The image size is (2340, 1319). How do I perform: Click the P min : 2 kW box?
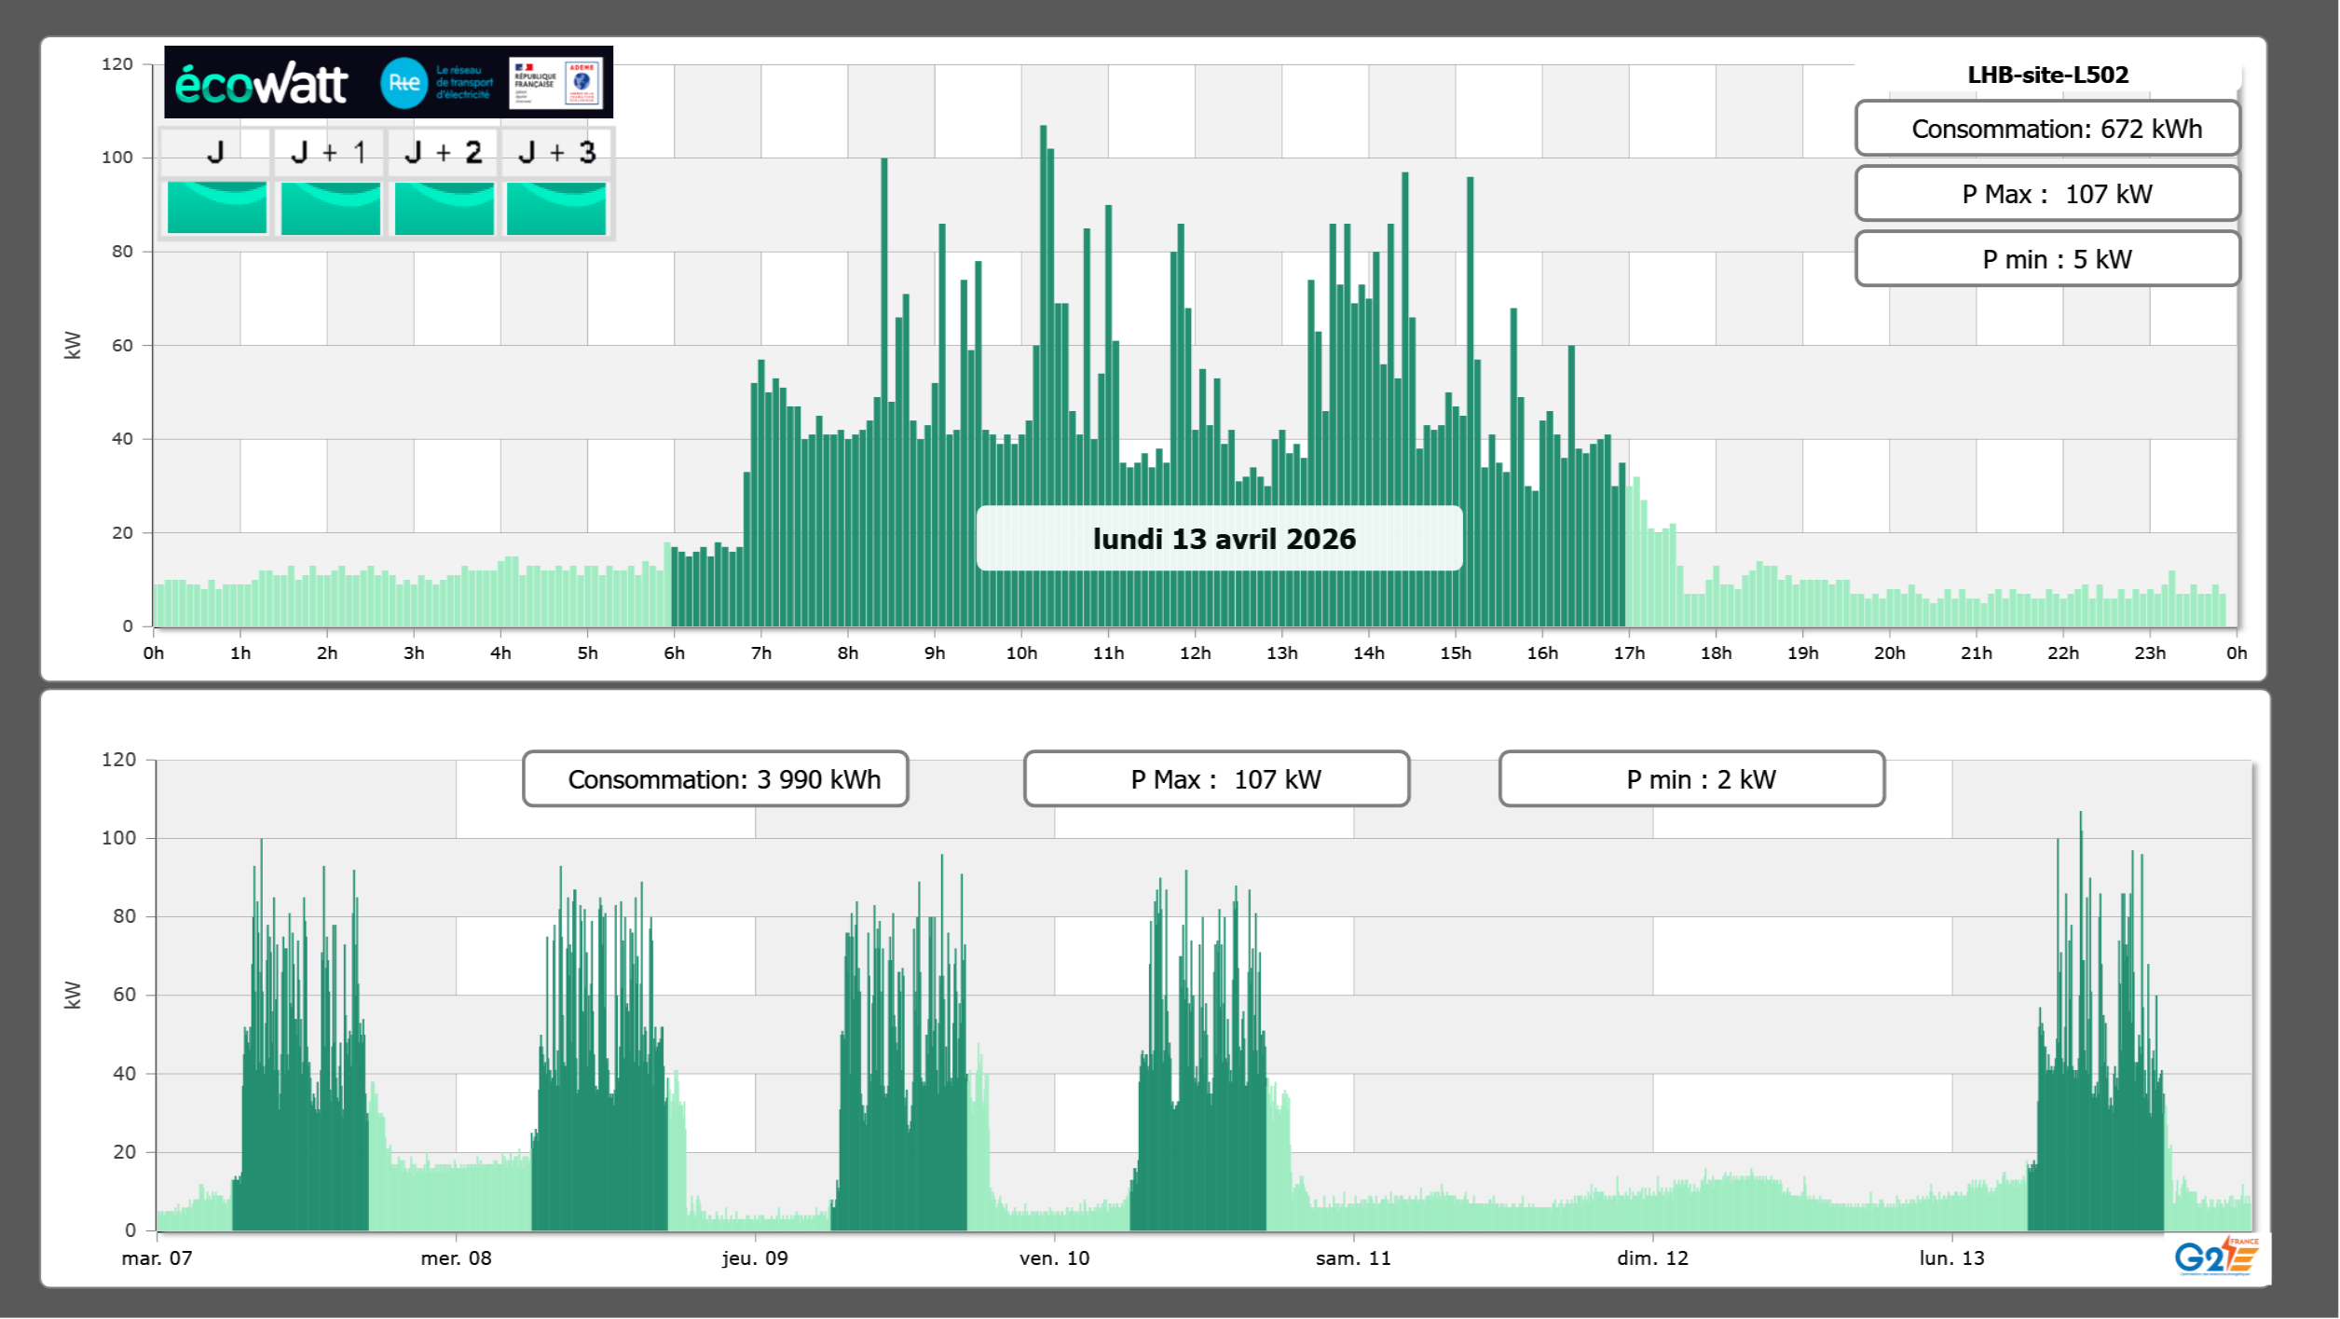pyautogui.click(x=1691, y=779)
